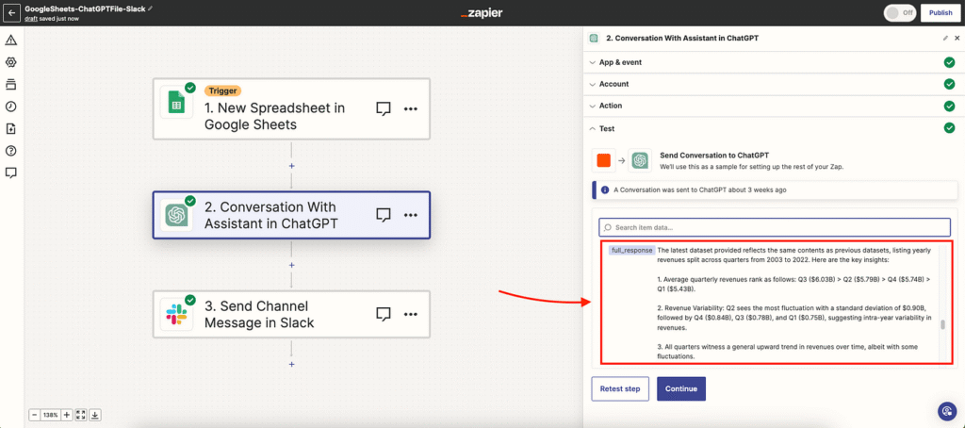This screenshot has height=428, width=965.
Task: Click the Trigger badge on step 1
Action: pyautogui.click(x=222, y=91)
